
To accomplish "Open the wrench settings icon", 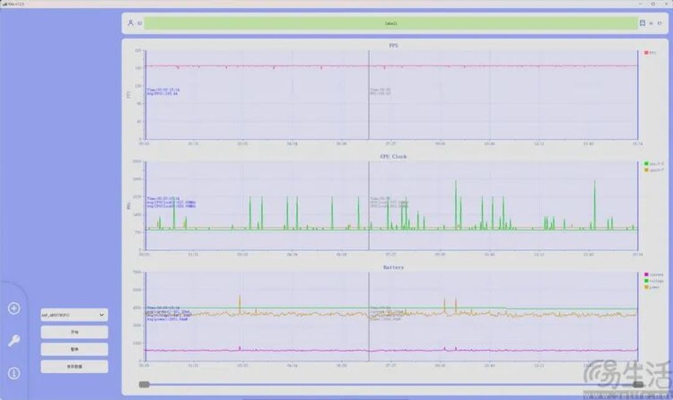I will (x=14, y=341).
